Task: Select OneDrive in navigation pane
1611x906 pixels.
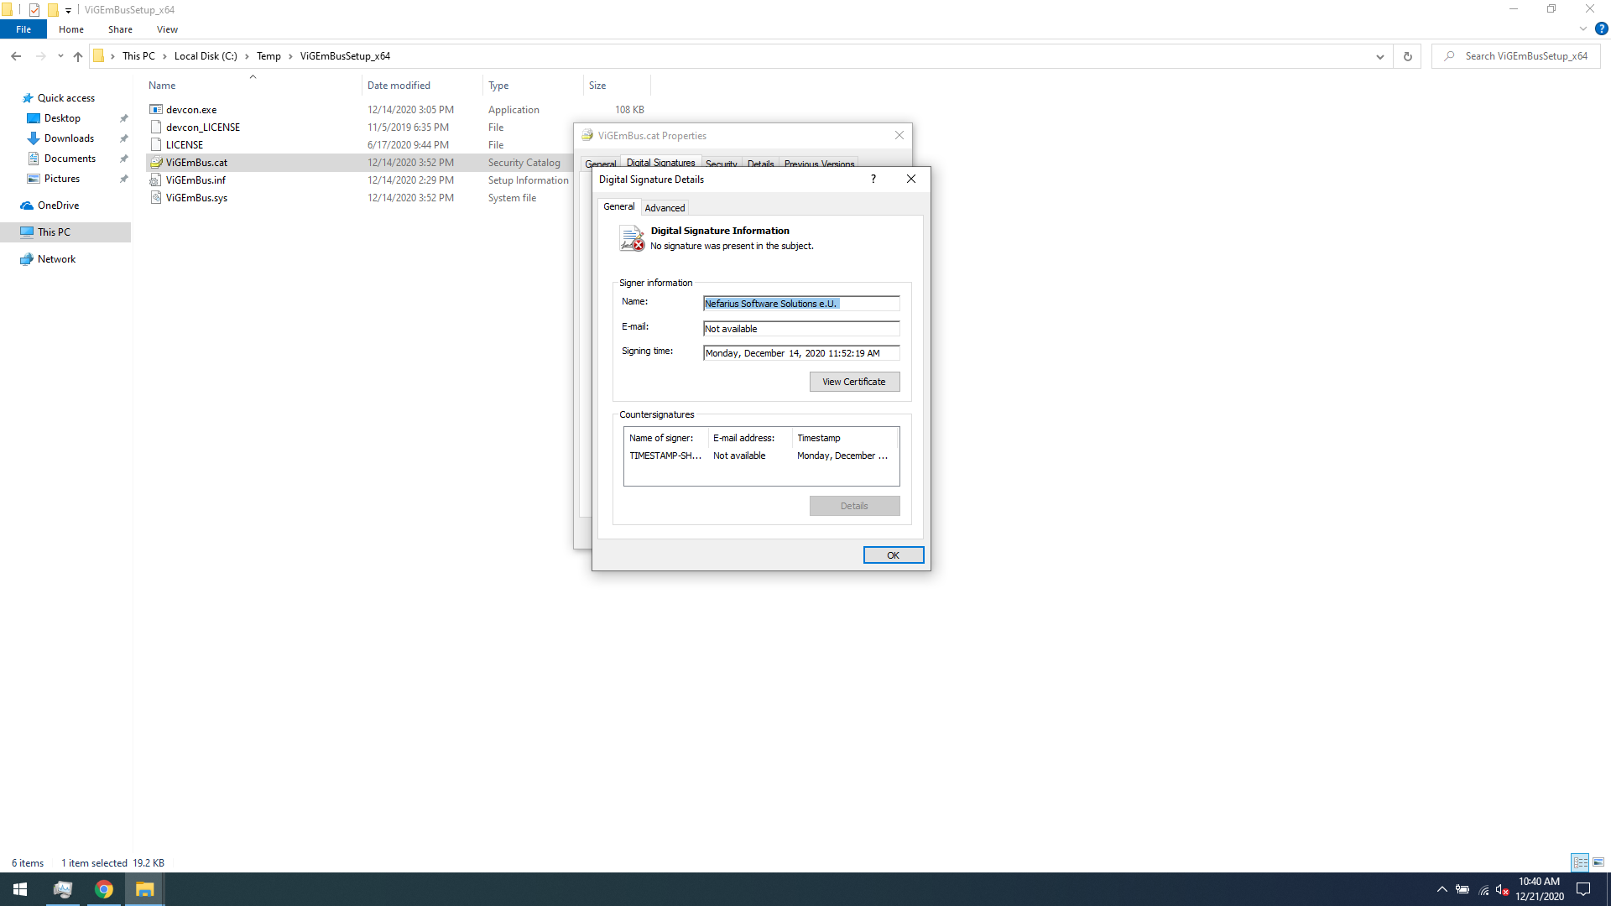Action: [58, 206]
